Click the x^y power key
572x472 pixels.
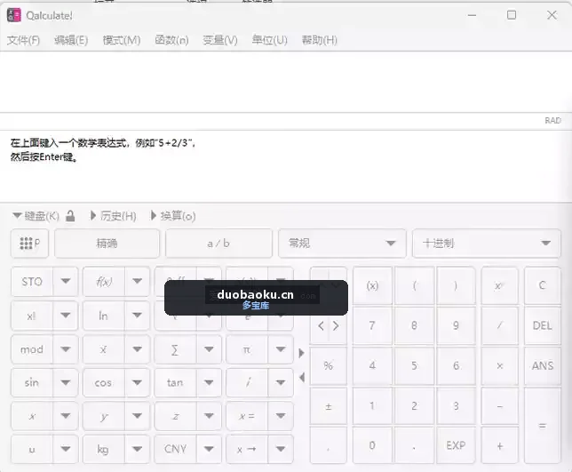(499, 285)
